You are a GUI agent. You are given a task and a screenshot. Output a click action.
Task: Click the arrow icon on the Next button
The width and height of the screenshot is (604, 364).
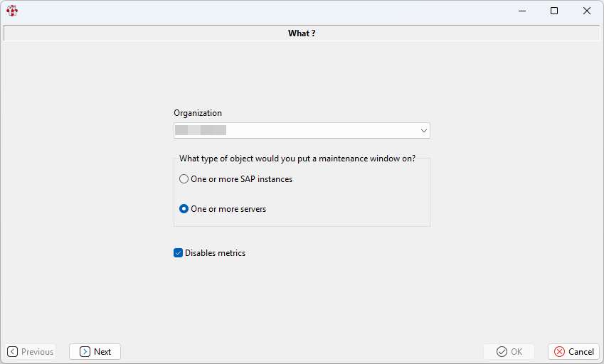[85, 352]
